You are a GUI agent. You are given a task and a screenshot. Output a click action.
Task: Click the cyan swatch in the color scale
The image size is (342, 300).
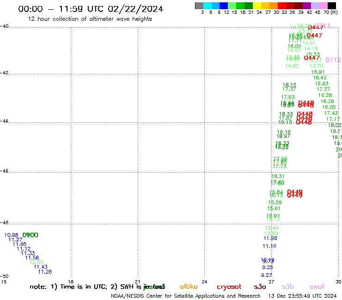(x=208, y=6)
